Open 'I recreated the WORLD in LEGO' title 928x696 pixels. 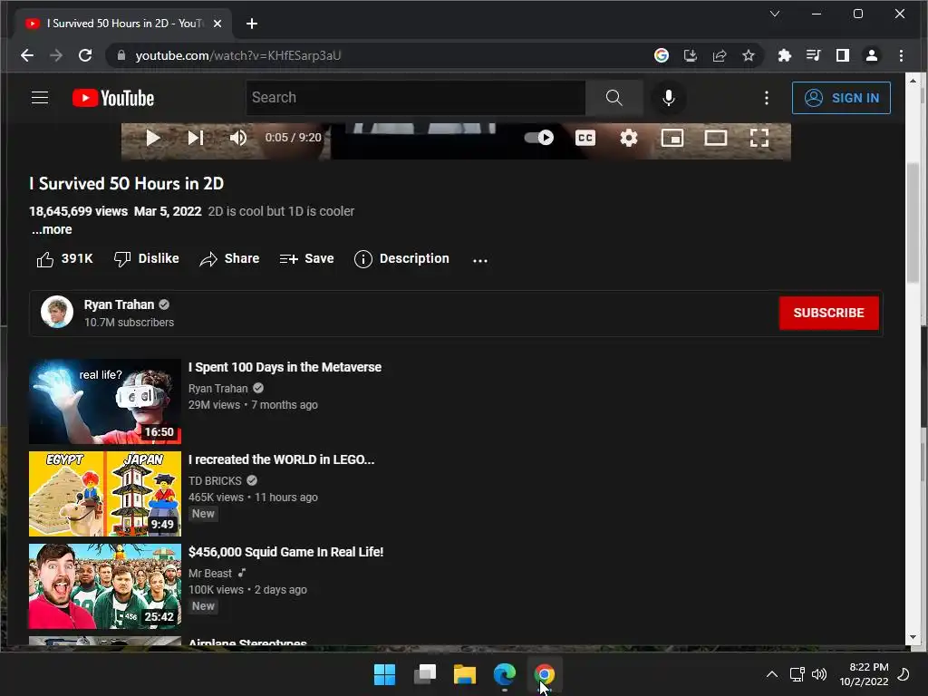[281, 459]
